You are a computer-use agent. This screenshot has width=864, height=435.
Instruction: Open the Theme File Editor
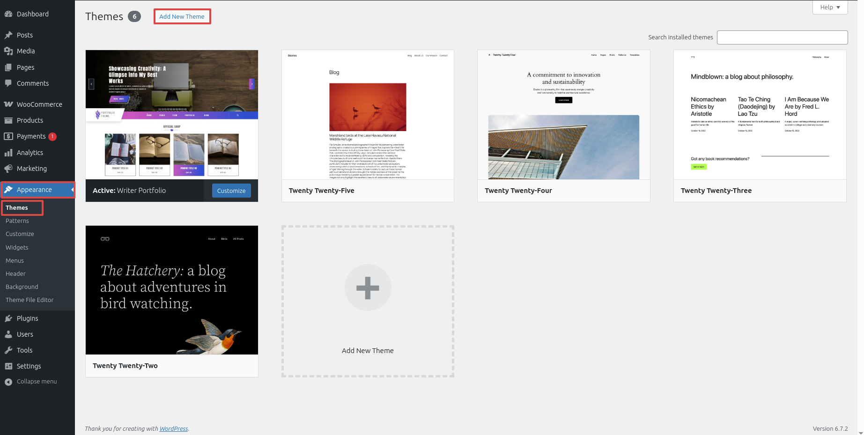point(30,300)
